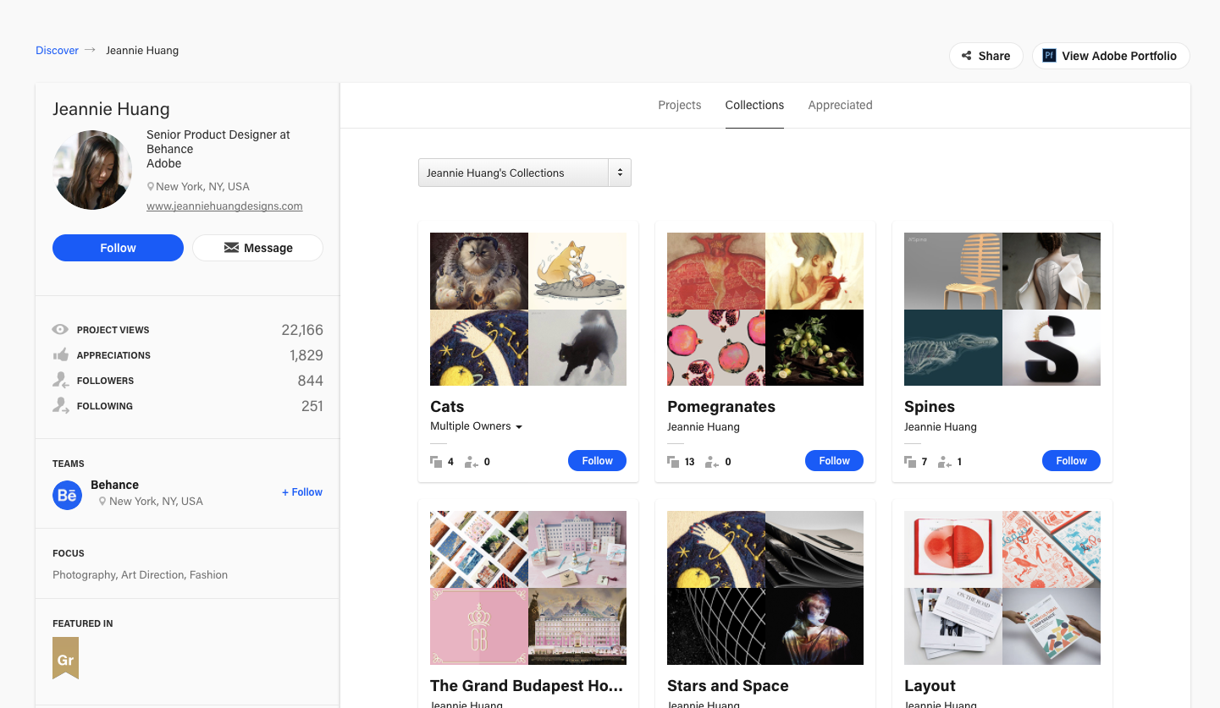This screenshot has width=1220, height=708.
Task: Open the Layout collection title
Action: pyautogui.click(x=930, y=686)
